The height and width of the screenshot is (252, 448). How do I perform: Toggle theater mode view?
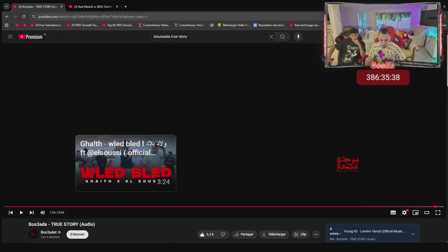coord(427,212)
